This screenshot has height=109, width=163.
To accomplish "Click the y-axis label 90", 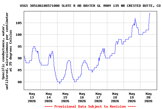I will point(20,58).
